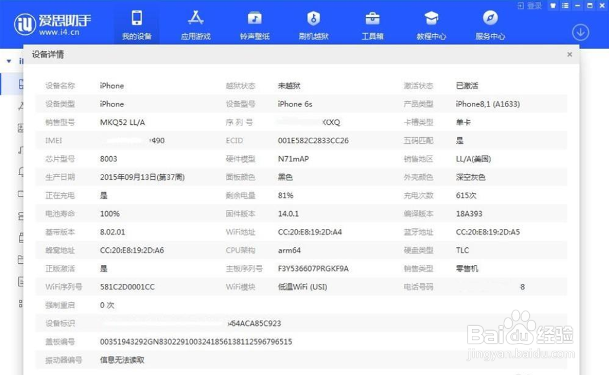Open the list menu icon in title bar
609x375 pixels.
coord(565,5)
